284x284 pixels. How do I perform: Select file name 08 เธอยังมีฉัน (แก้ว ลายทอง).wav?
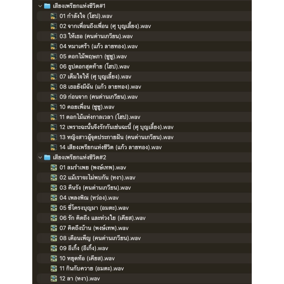[100, 87]
